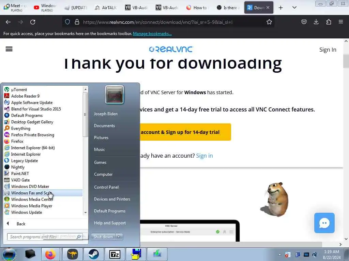Click the Sign In header link

coord(328,50)
